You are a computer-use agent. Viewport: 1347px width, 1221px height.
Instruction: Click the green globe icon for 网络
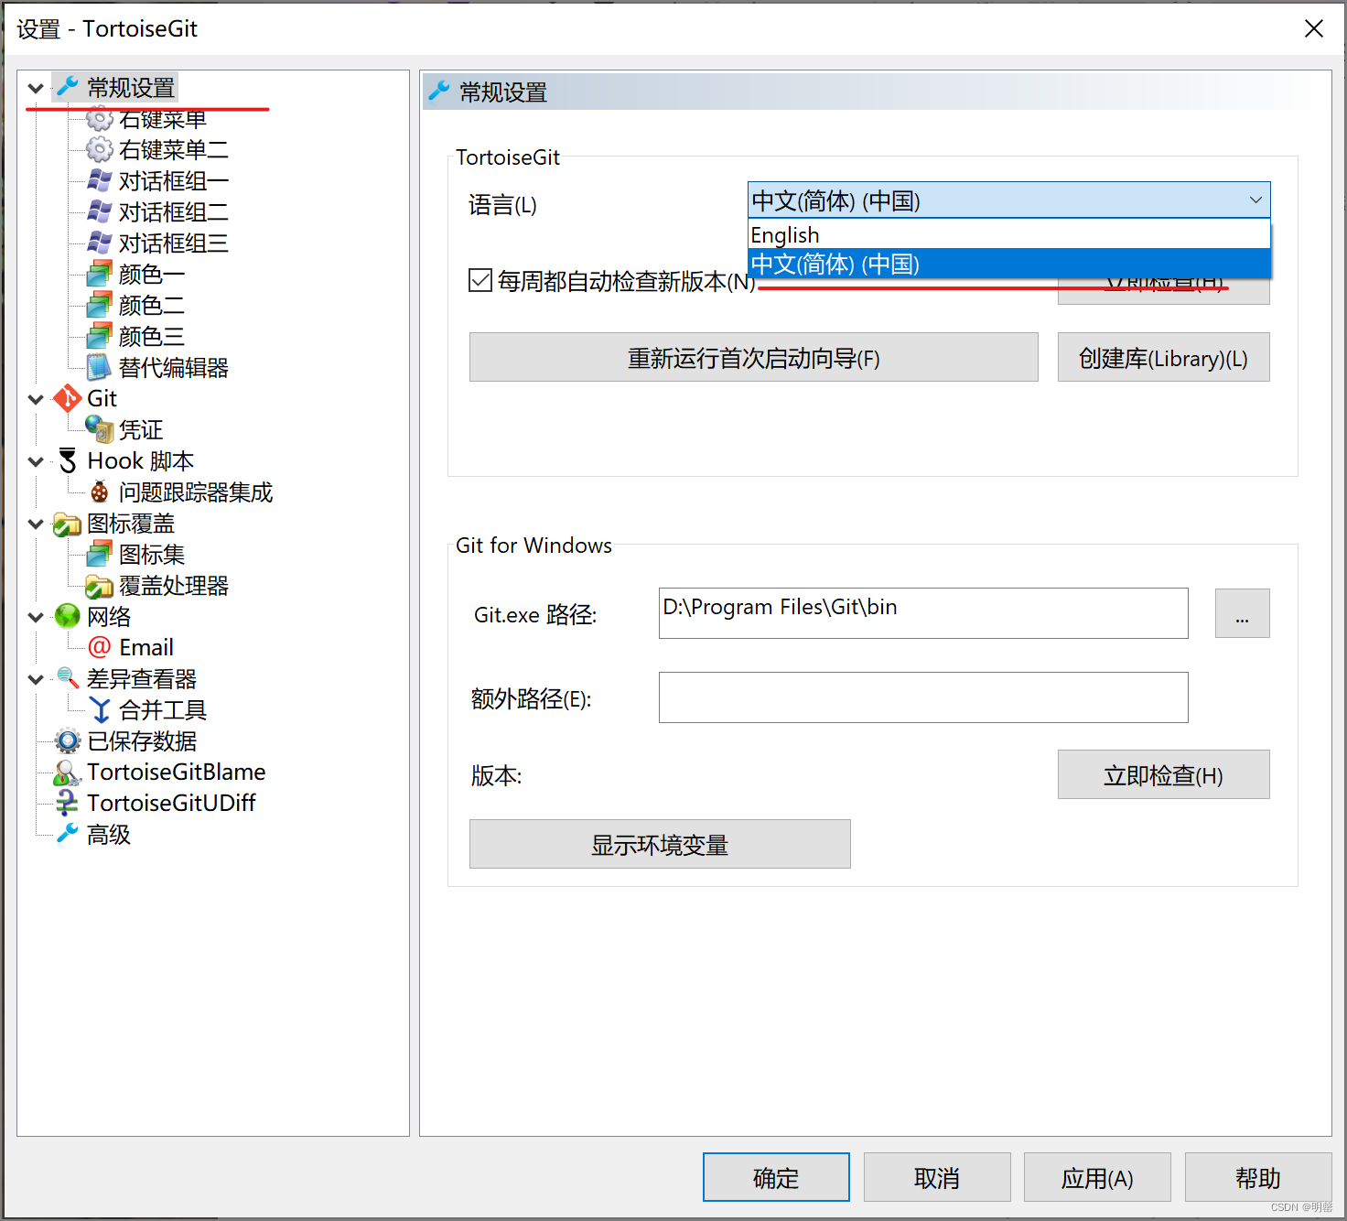67,616
